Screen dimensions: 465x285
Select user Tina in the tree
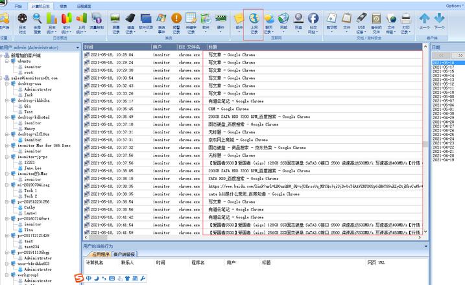point(29,230)
